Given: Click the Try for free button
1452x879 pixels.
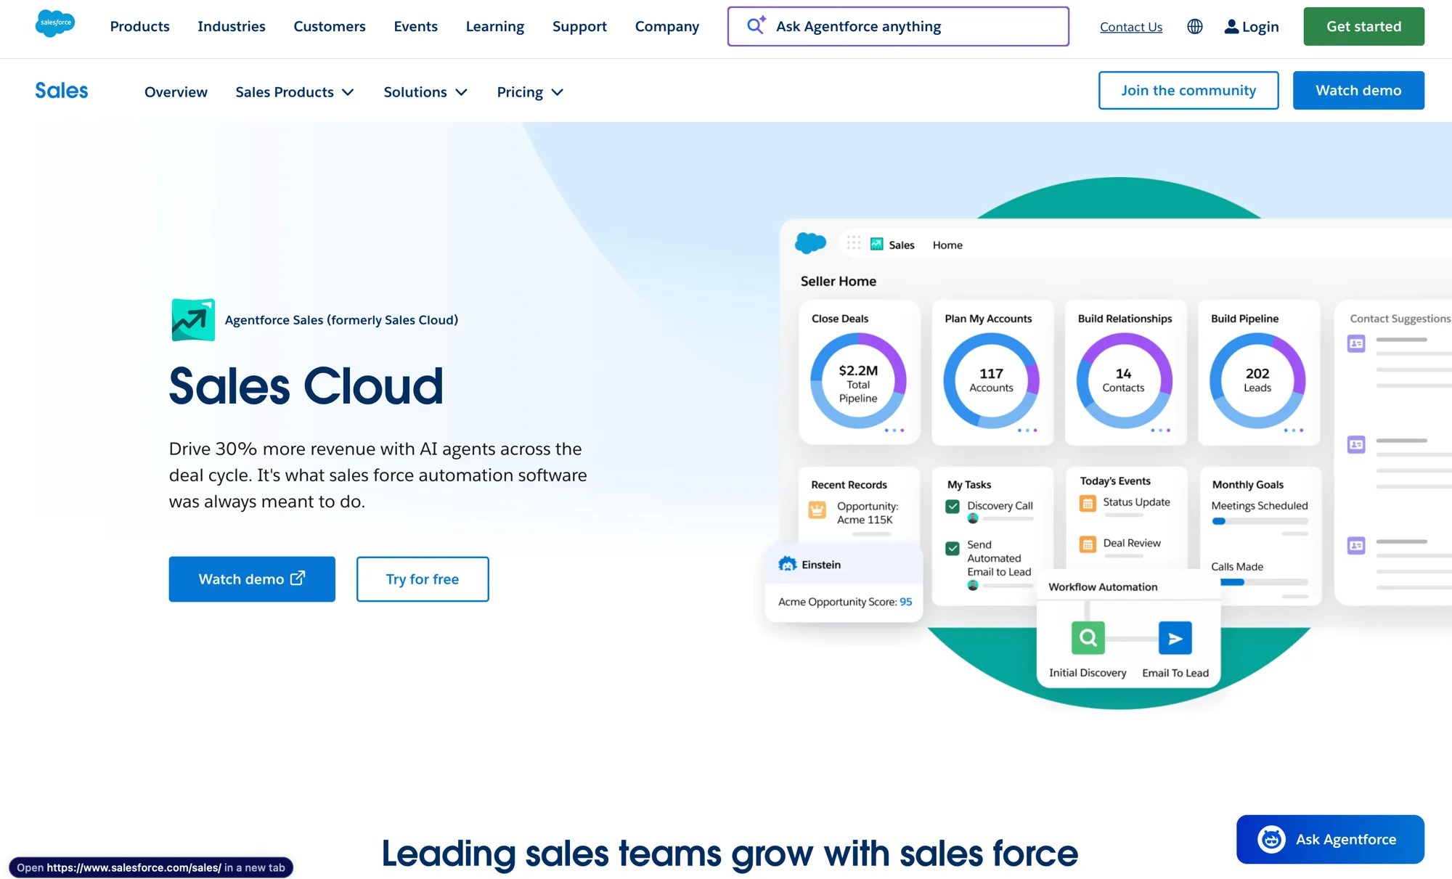Looking at the screenshot, I should (423, 579).
